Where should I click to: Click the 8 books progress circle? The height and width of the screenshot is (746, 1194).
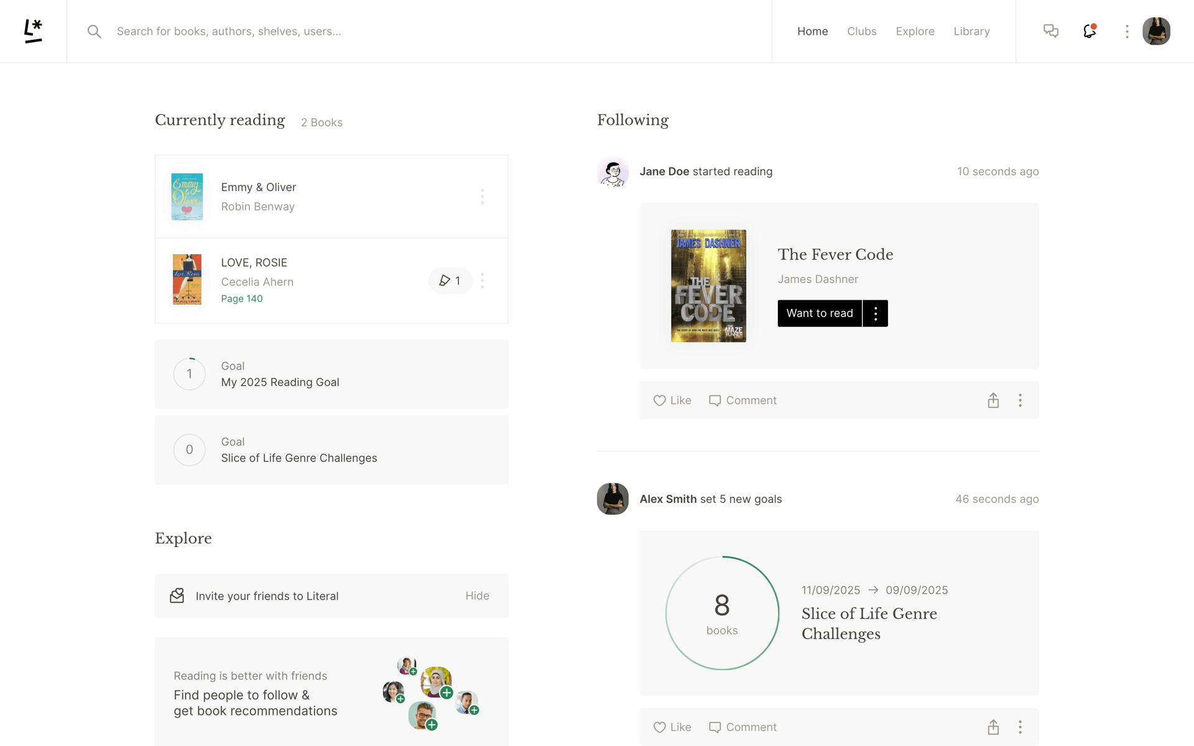722,613
